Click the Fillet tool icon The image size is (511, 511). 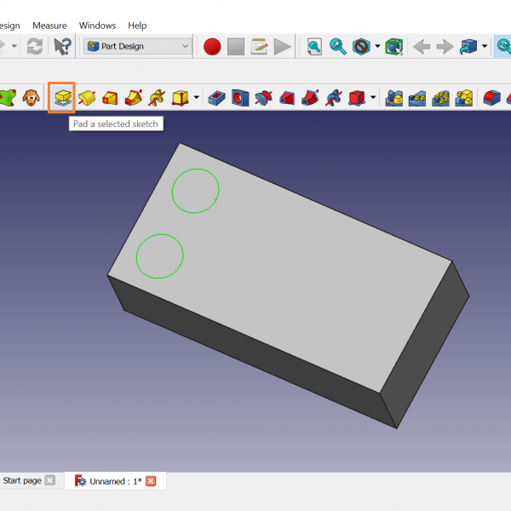tap(491, 98)
